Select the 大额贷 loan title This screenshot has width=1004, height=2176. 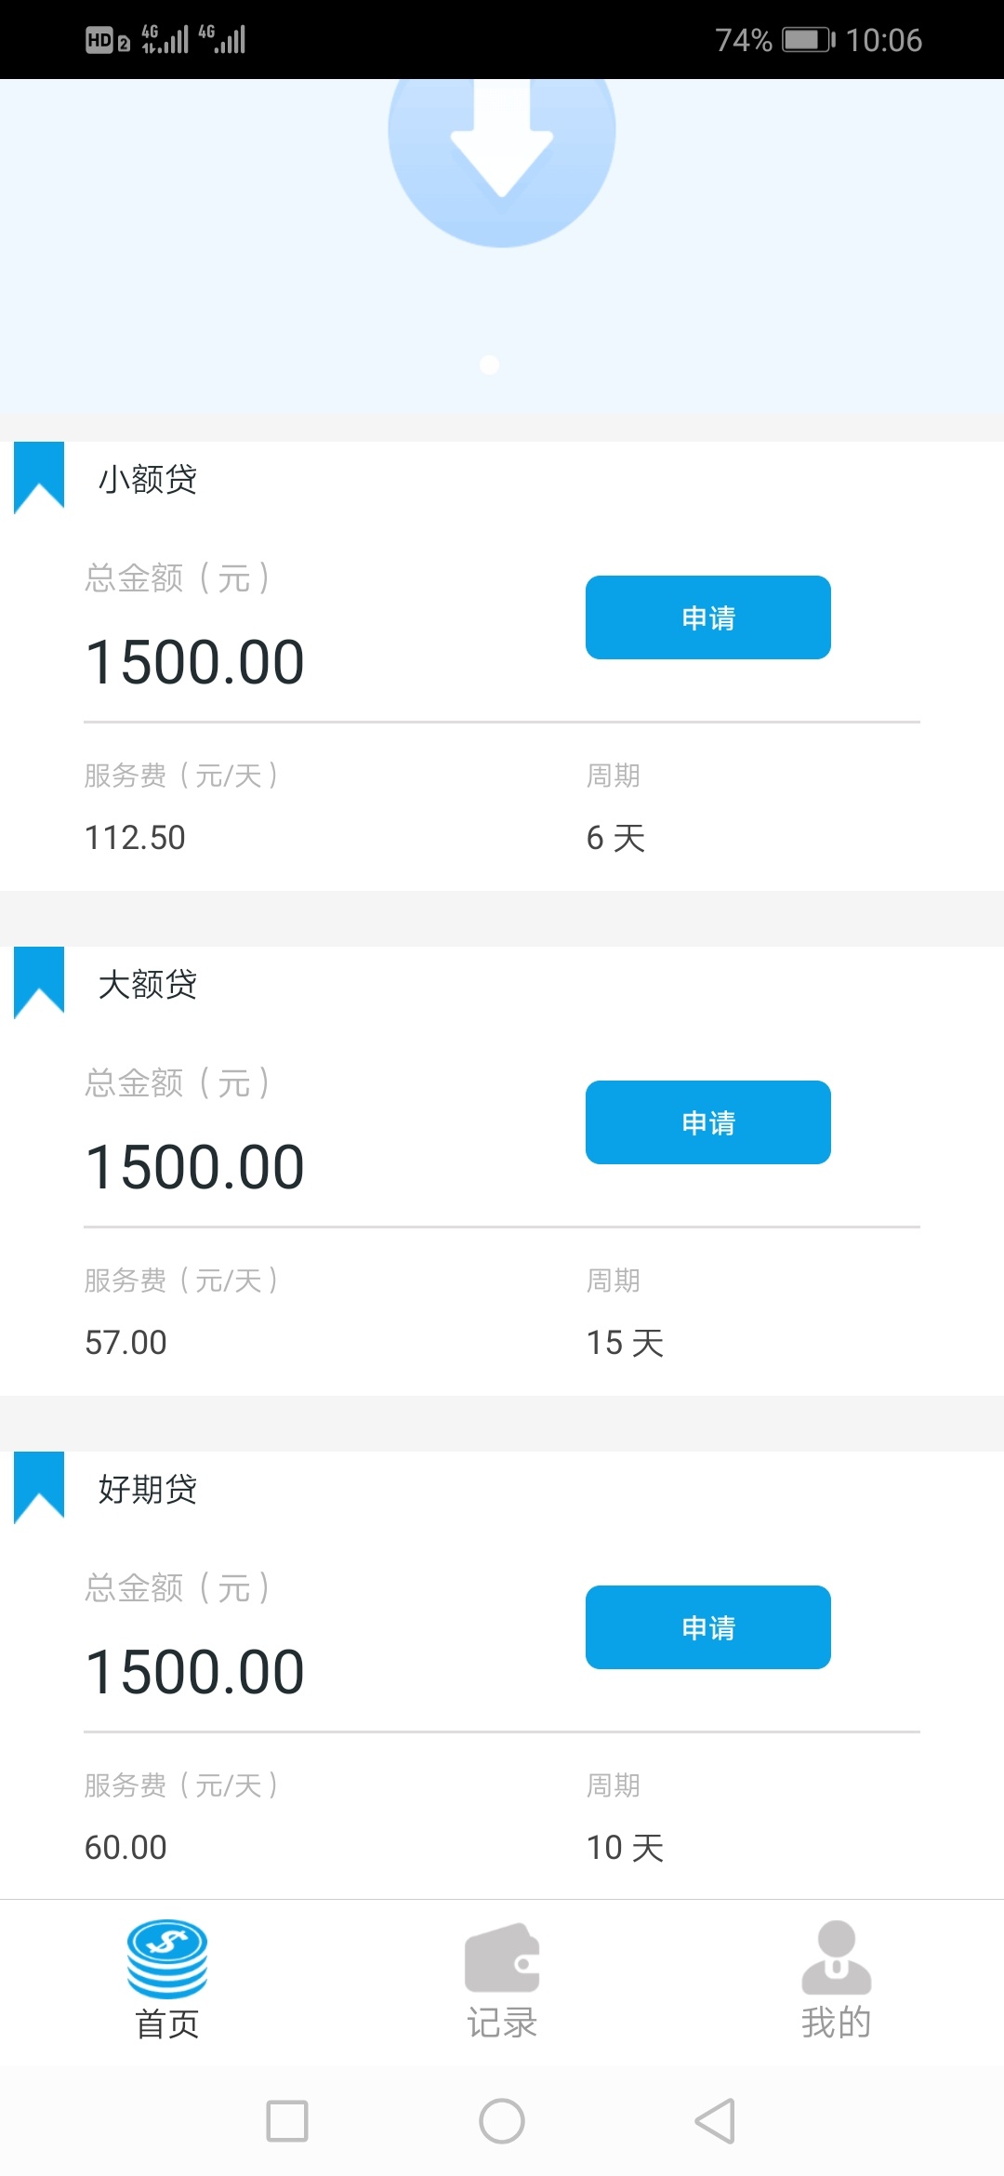pos(148,985)
